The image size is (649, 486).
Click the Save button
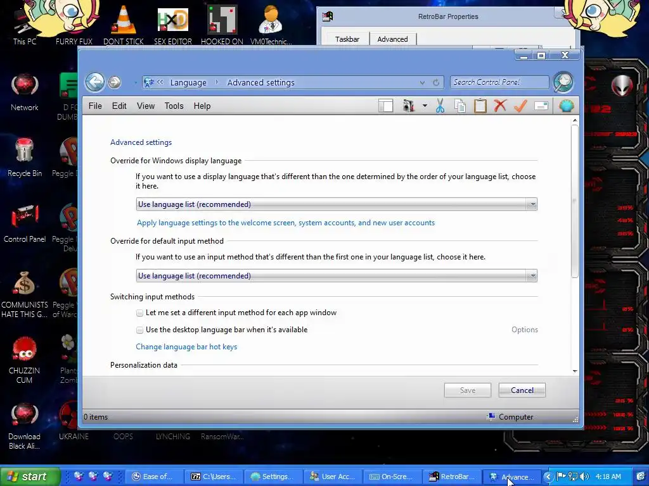(468, 390)
